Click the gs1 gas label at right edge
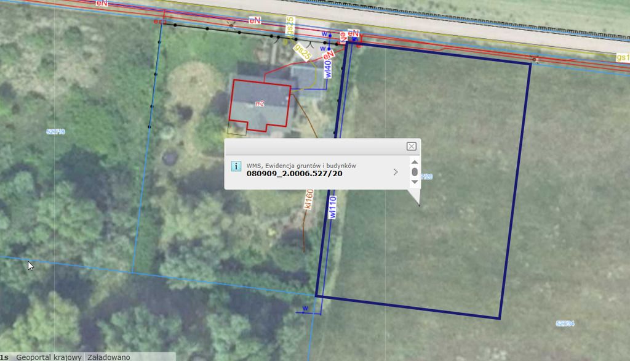This screenshot has width=630, height=361. 623,57
